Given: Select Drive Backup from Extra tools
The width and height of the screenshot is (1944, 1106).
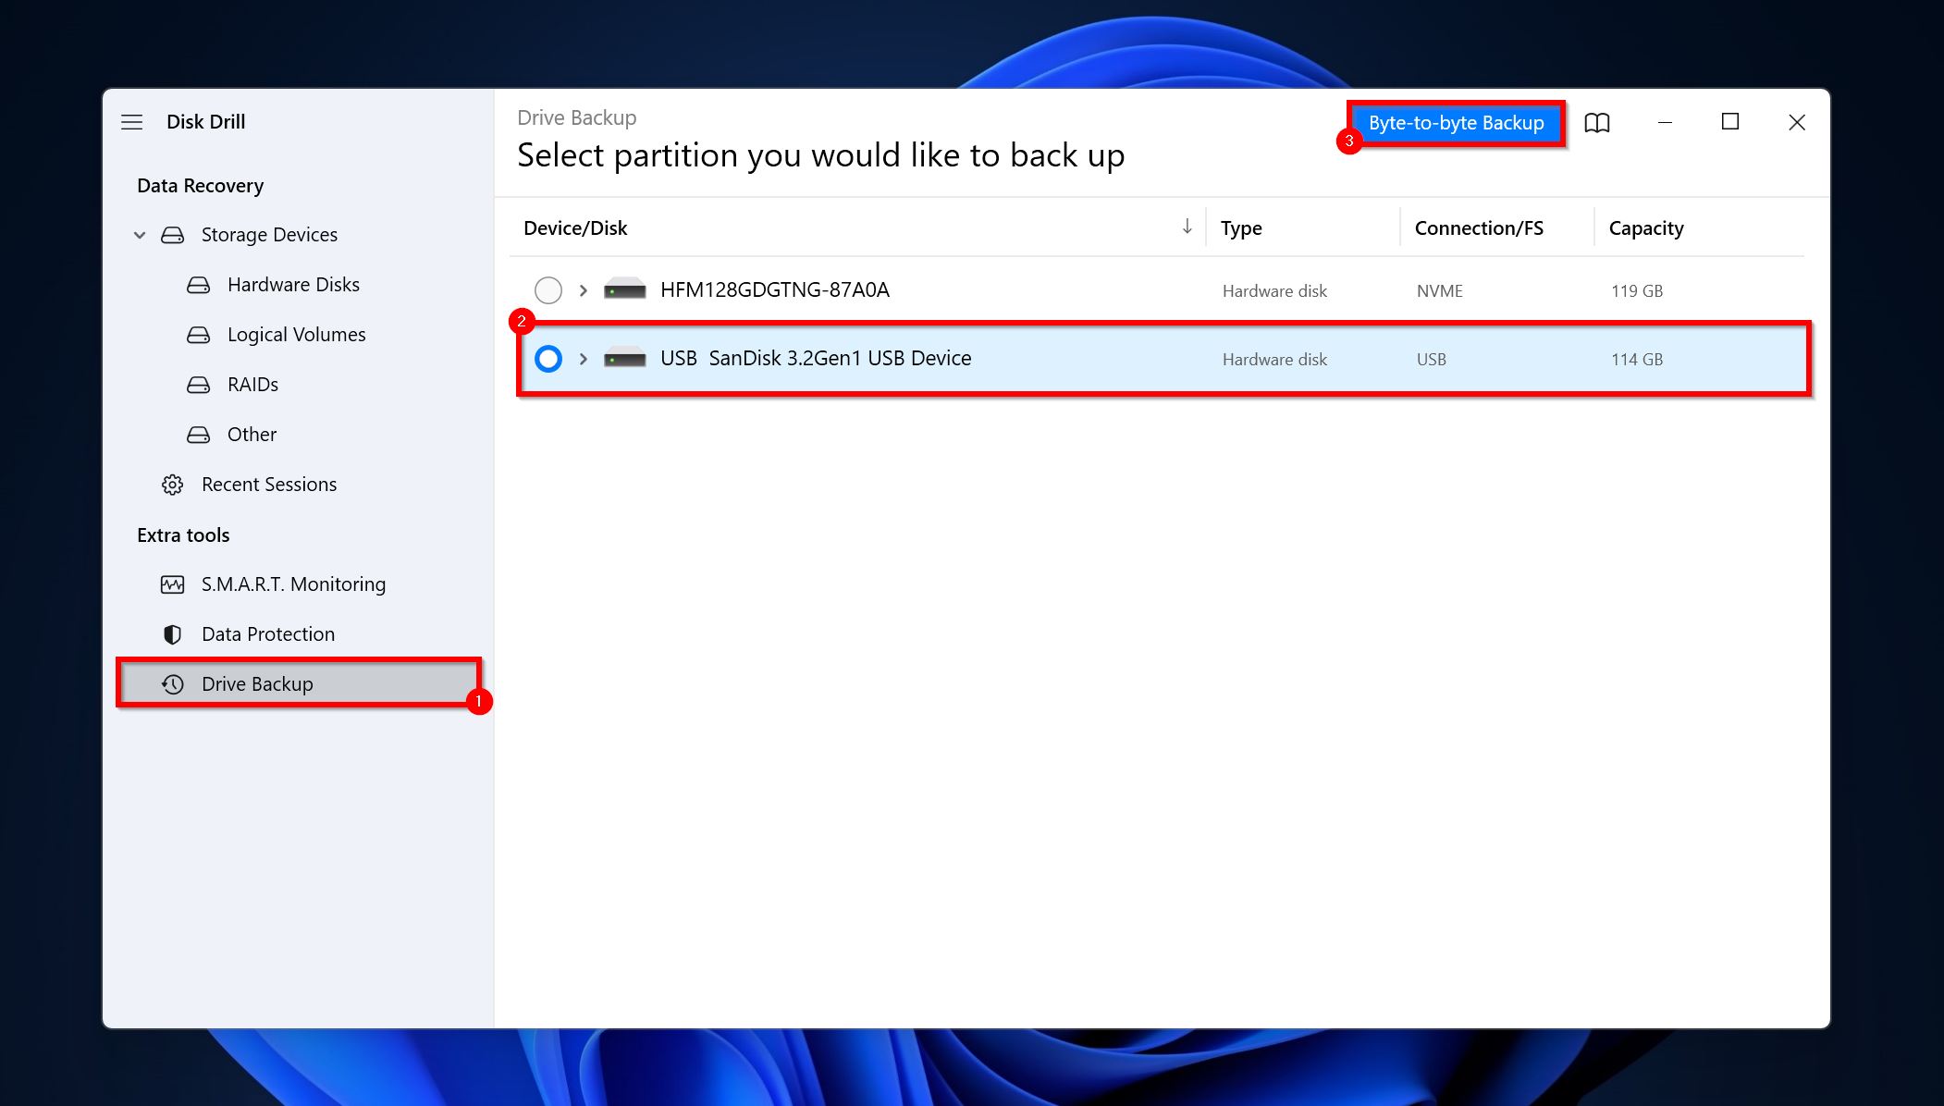Looking at the screenshot, I should (x=256, y=682).
